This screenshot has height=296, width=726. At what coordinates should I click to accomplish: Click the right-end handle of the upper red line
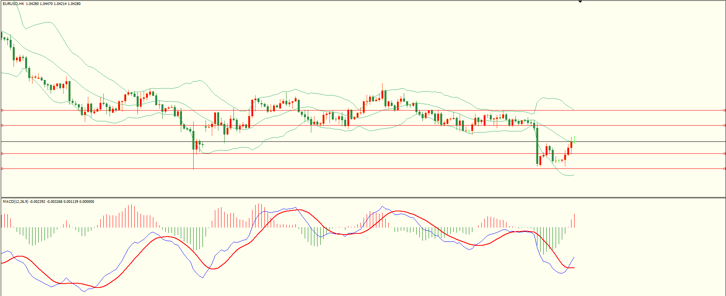point(724,126)
